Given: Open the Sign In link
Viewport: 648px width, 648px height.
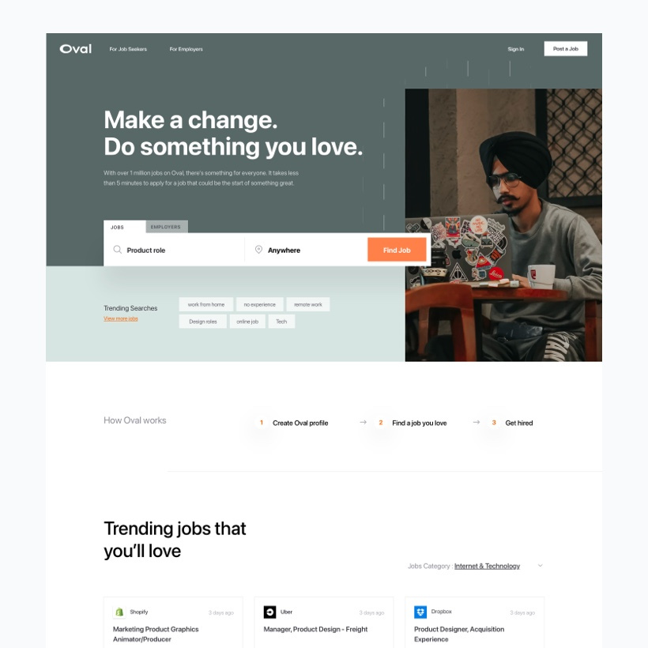Looking at the screenshot, I should (x=516, y=49).
